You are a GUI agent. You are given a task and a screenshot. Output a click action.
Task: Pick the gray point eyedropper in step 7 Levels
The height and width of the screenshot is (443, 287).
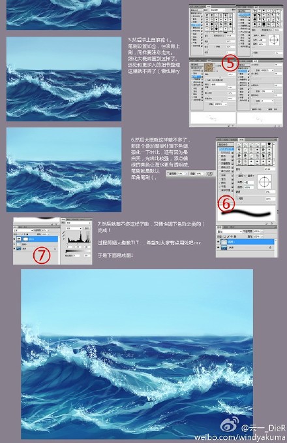click(x=63, y=236)
